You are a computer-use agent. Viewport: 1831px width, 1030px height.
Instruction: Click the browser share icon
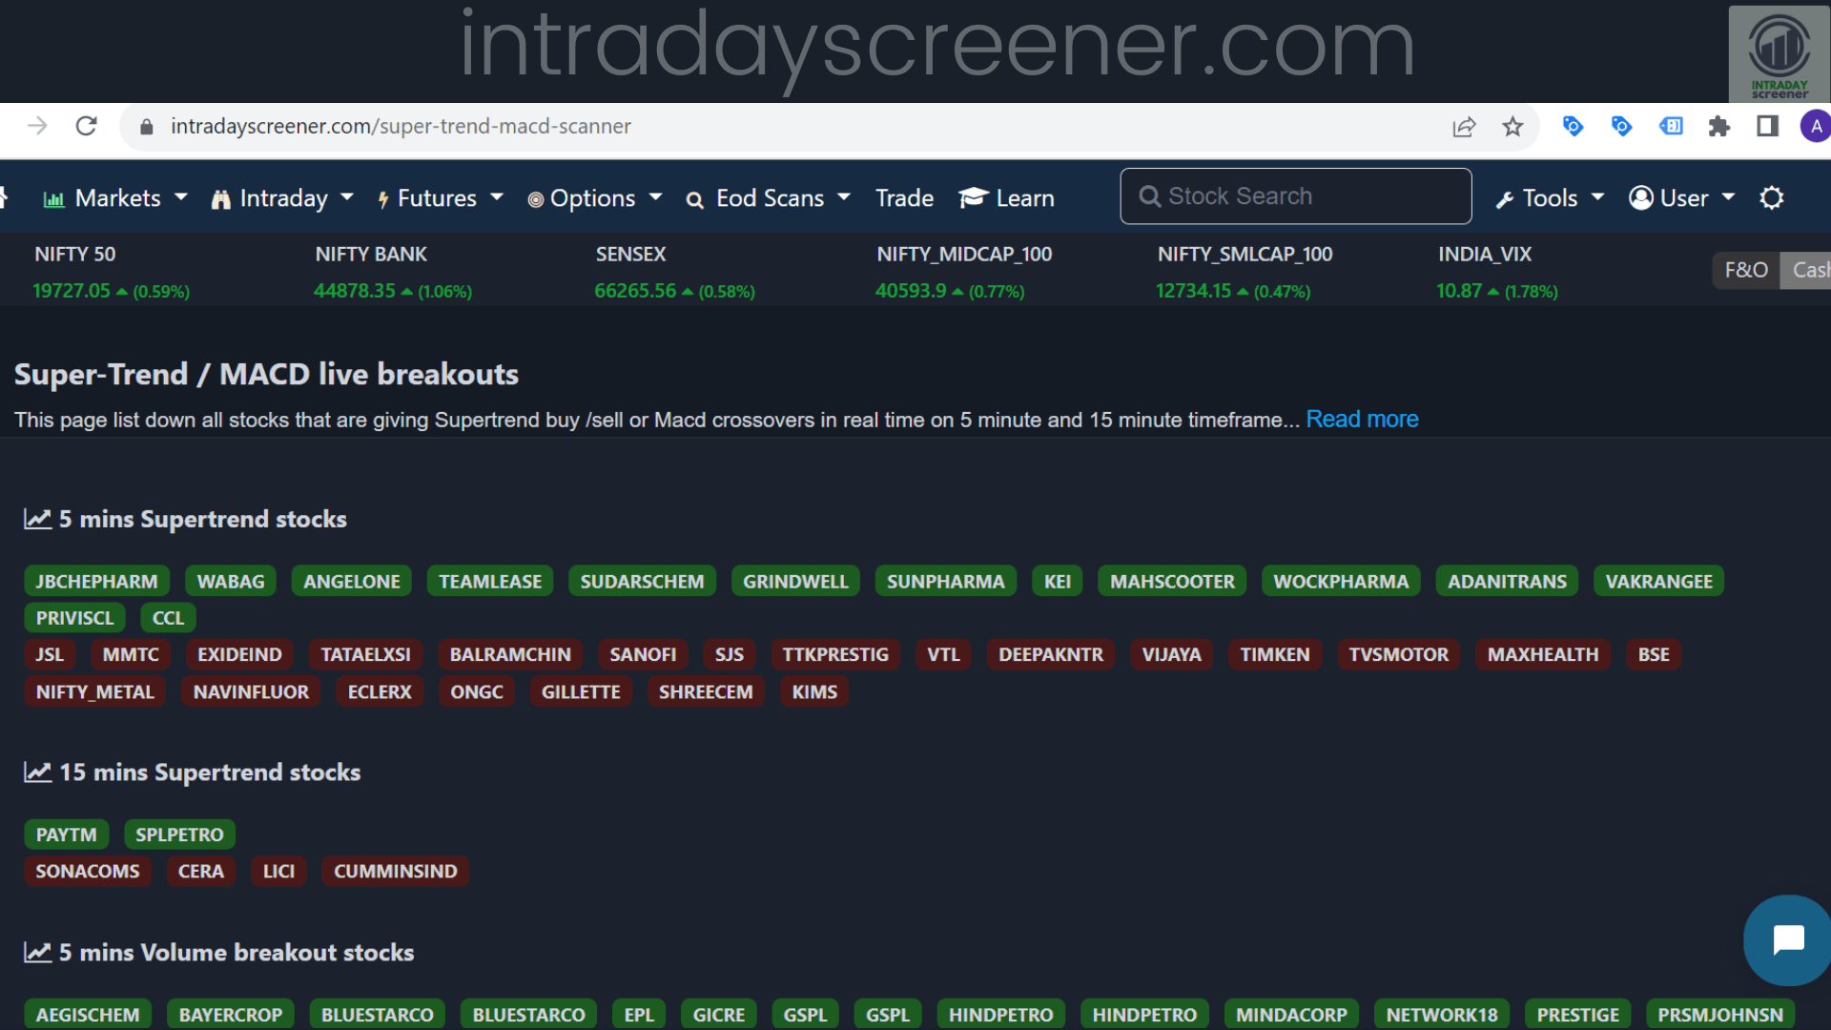pos(1465,126)
